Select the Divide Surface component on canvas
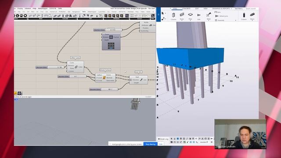This screenshot has width=281, height=158. pos(105,78)
